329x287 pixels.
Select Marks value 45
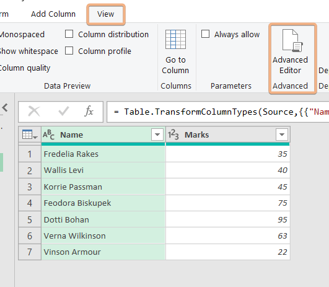coord(227,187)
